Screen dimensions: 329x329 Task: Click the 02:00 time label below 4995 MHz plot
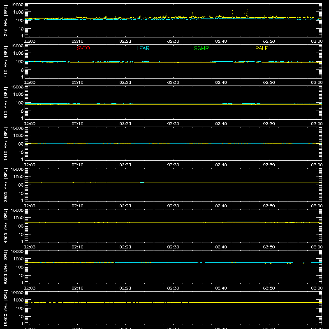30,247
